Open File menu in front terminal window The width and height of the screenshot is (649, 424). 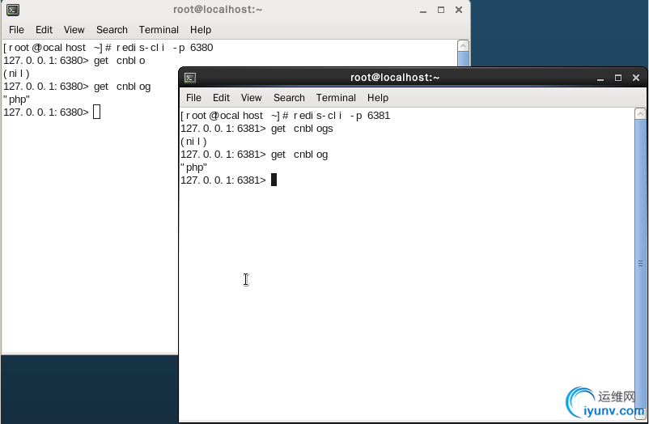193,98
